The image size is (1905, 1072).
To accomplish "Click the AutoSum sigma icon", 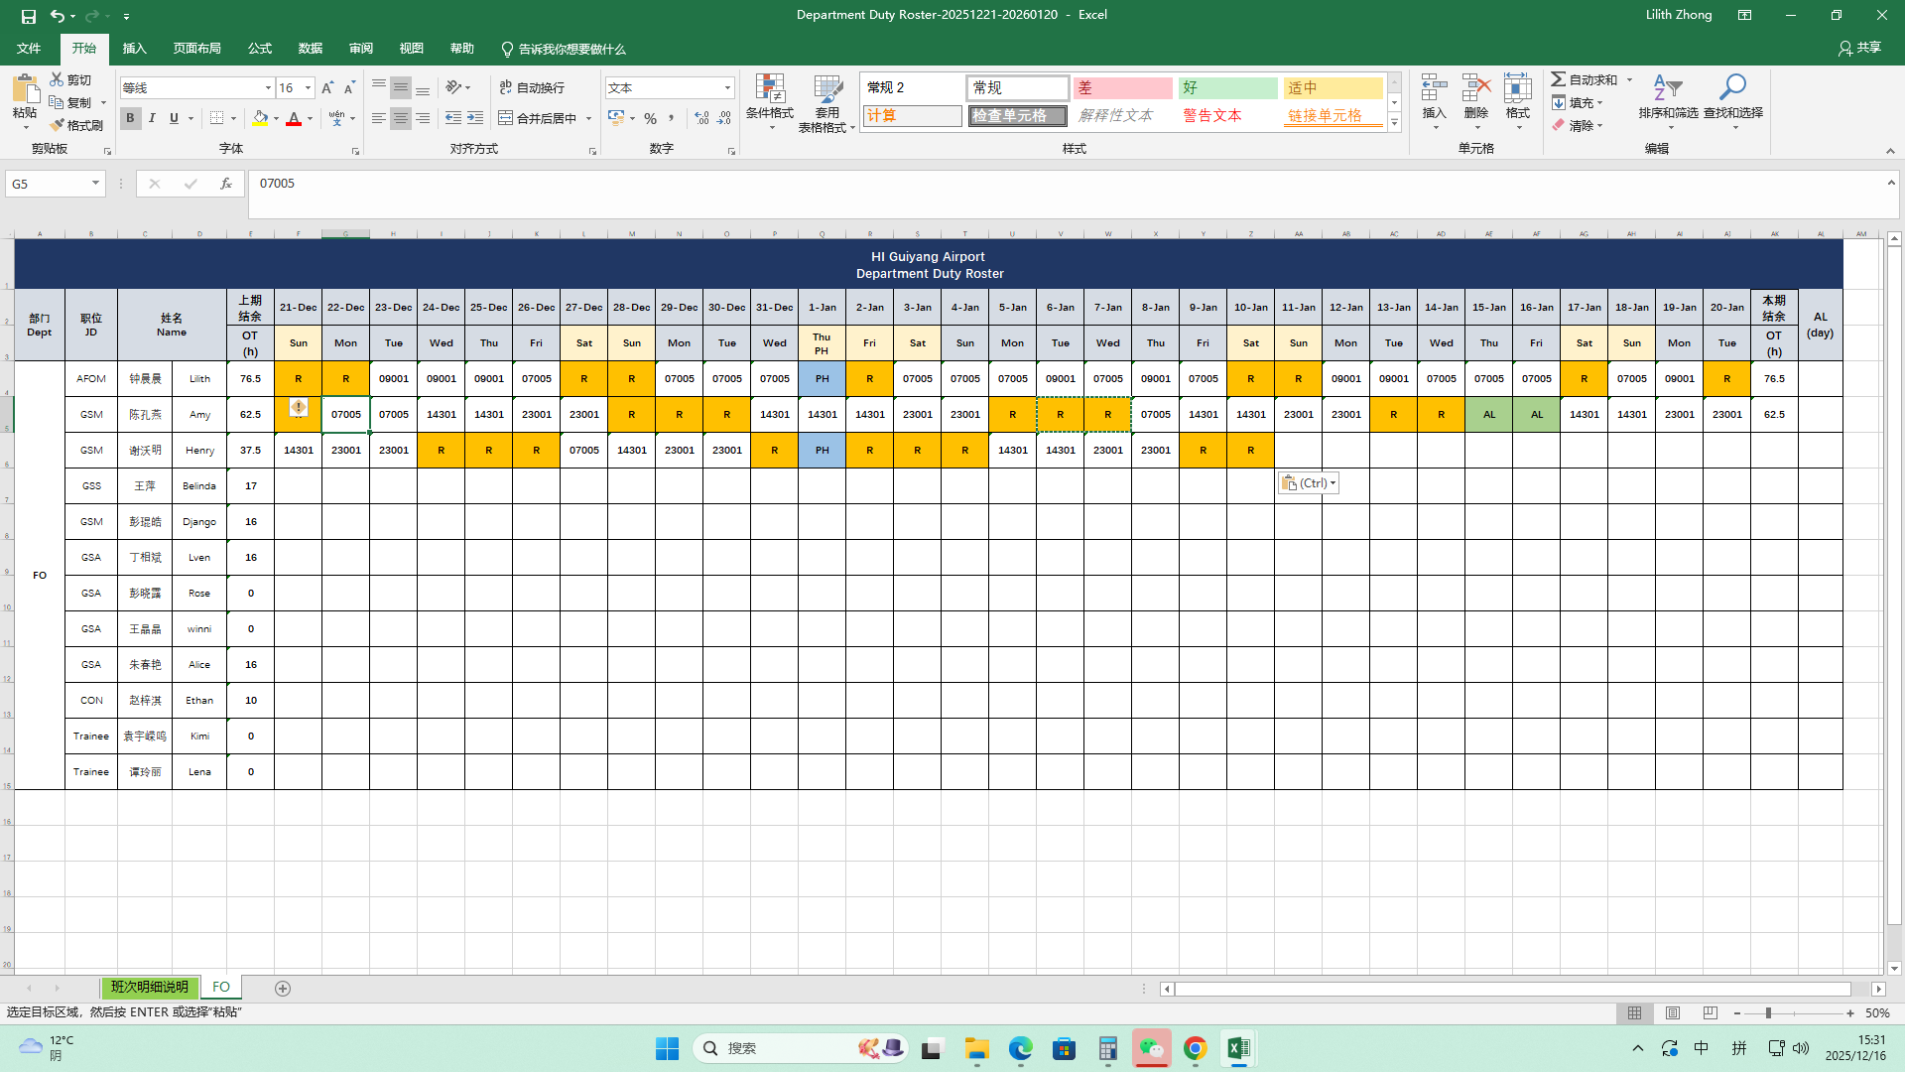I will click(1559, 79).
